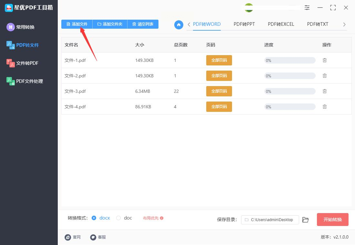Viewport: 355px width, 245px height.
Task: Delete 文件-1.pdf using its trash icon
Action: pos(324,60)
